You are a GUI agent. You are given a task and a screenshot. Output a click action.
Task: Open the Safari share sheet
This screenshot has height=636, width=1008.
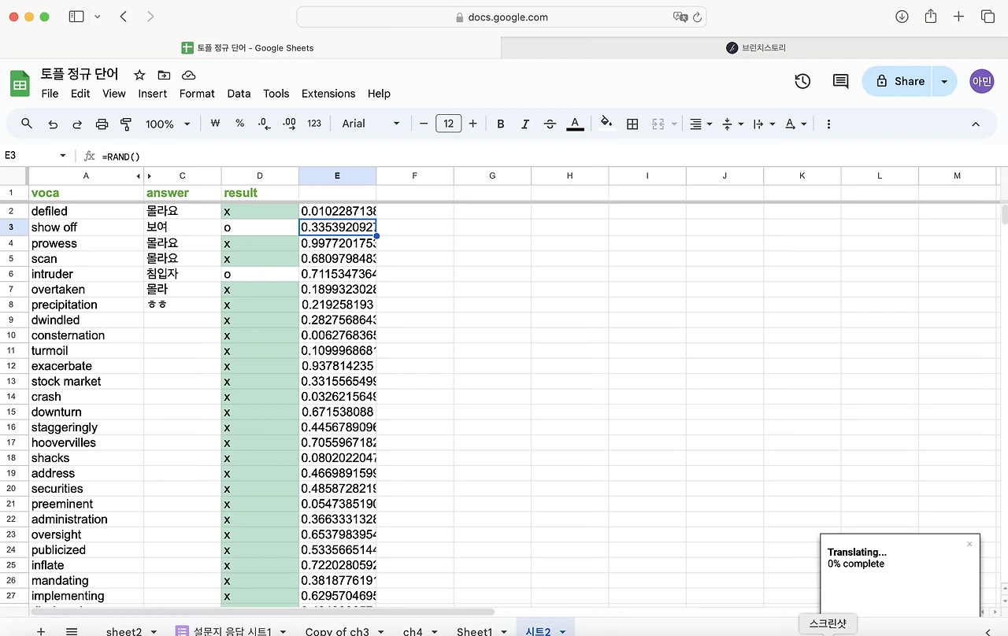[x=931, y=17]
